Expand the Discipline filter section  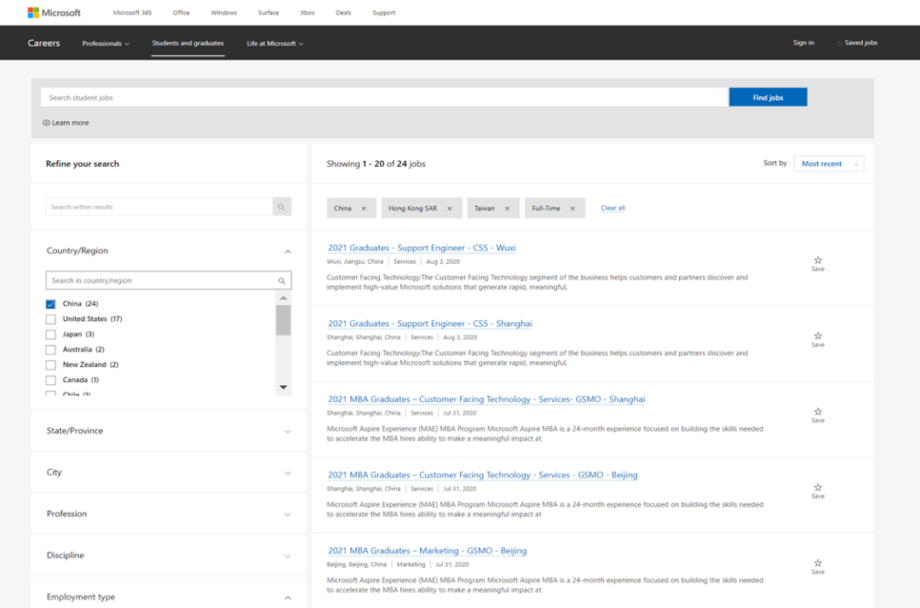[288, 556]
